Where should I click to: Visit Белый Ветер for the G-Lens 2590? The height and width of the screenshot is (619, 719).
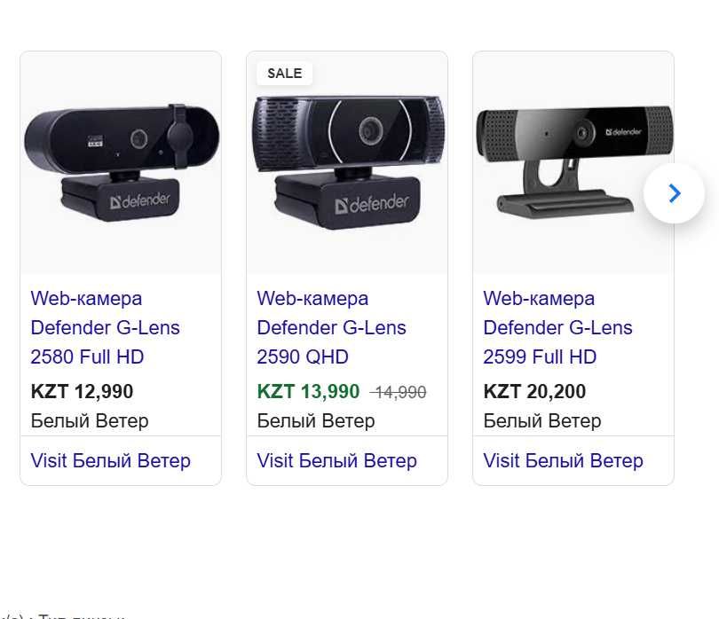click(x=336, y=461)
